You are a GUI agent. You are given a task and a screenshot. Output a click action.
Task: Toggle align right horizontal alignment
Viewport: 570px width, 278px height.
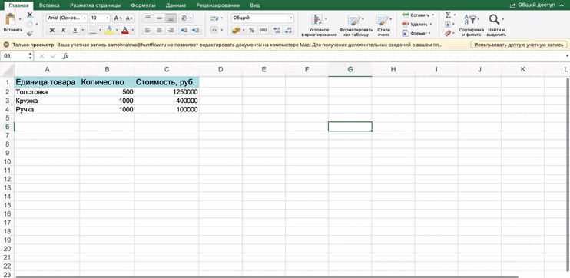coord(171,30)
